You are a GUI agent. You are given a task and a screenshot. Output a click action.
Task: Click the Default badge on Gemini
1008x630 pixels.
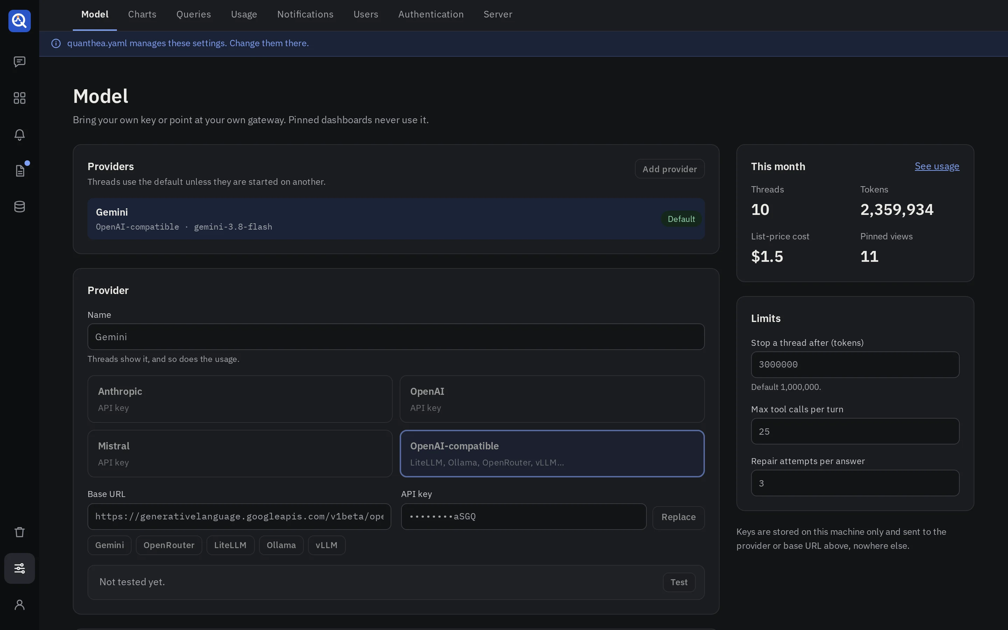pyautogui.click(x=681, y=219)
